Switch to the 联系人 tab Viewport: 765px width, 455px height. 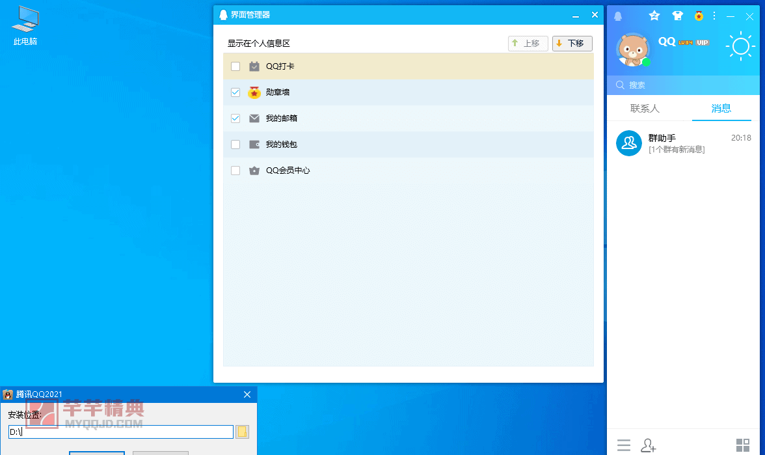pos(645,108)
